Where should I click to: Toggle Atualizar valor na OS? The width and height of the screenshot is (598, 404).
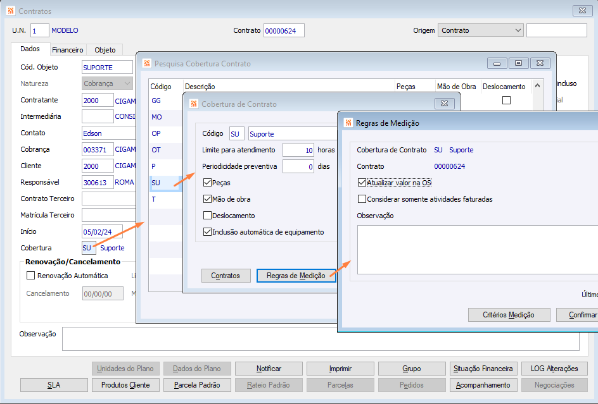coord(362,183)
